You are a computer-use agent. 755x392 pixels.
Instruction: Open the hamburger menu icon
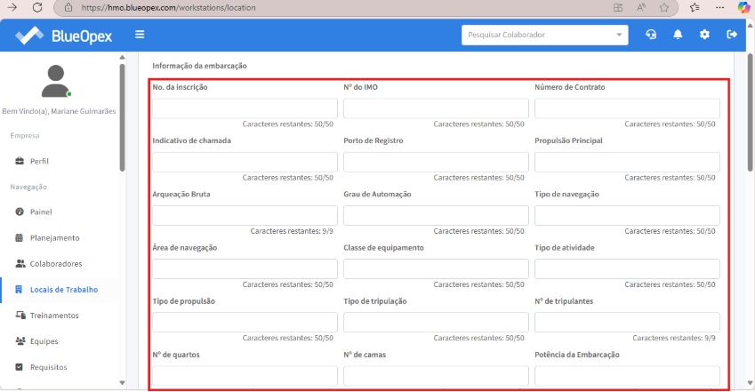[x=140, y=34]
